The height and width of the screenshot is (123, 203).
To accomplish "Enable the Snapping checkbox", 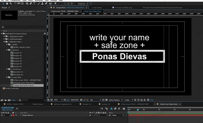I will pyautogui.click(x=77, y=4).
